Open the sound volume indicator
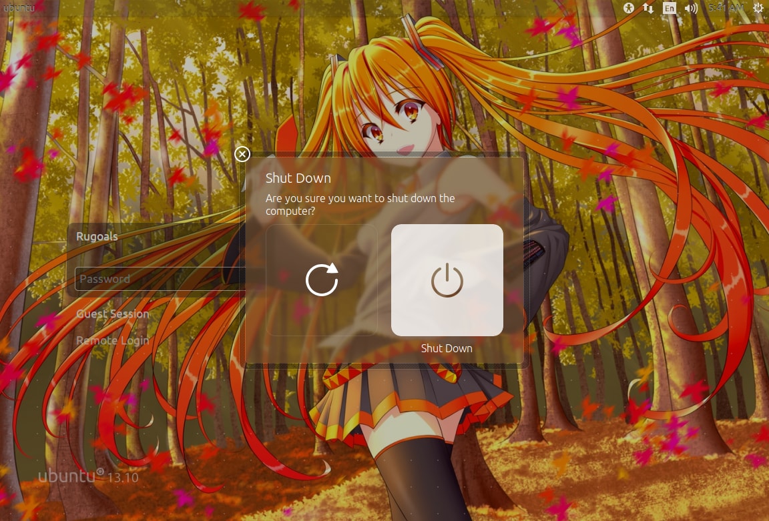The width and height of the screenshot is (769, 521). [691, 8]
